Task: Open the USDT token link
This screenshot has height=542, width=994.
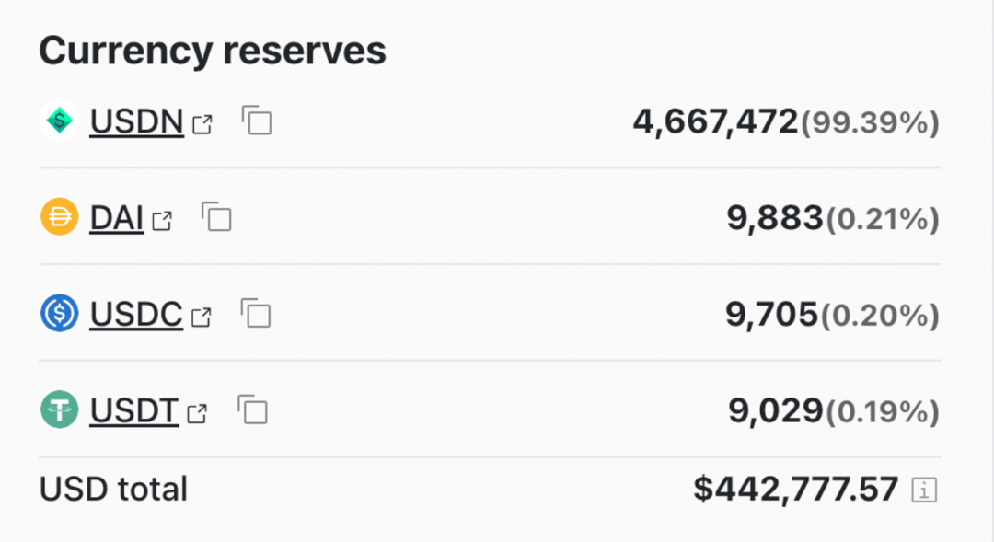Action: click(133, 411)
